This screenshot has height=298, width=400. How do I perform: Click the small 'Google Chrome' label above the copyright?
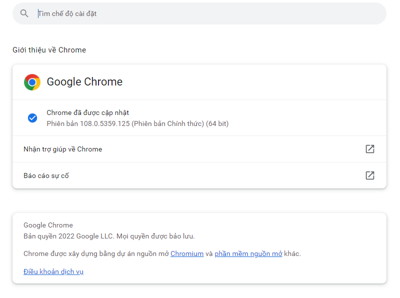point(48,225)
